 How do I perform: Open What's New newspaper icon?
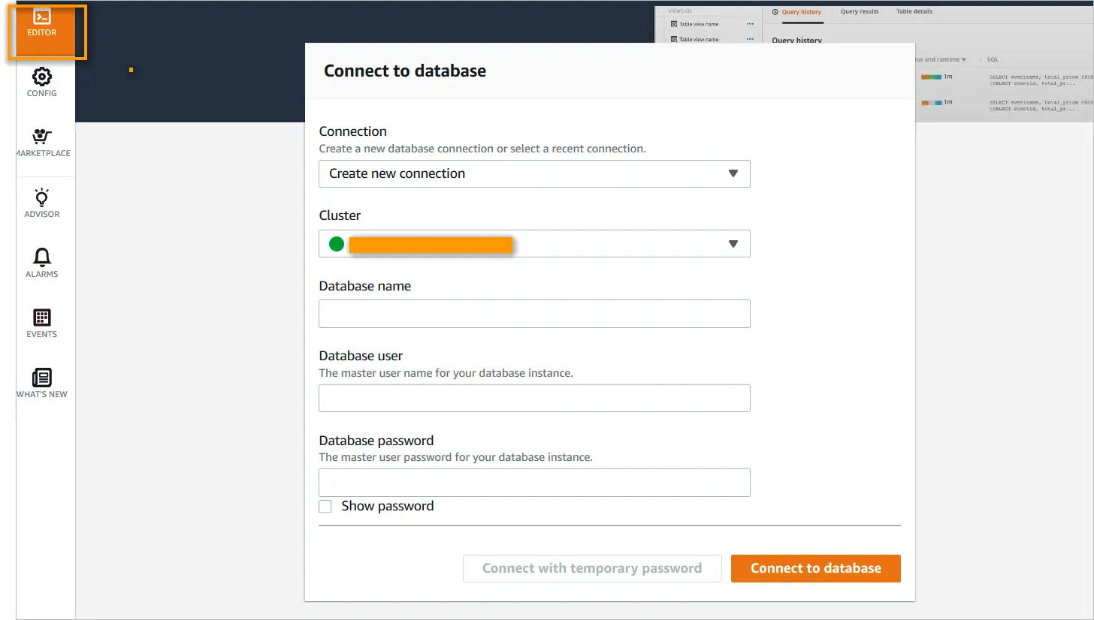tap(42, 378)
